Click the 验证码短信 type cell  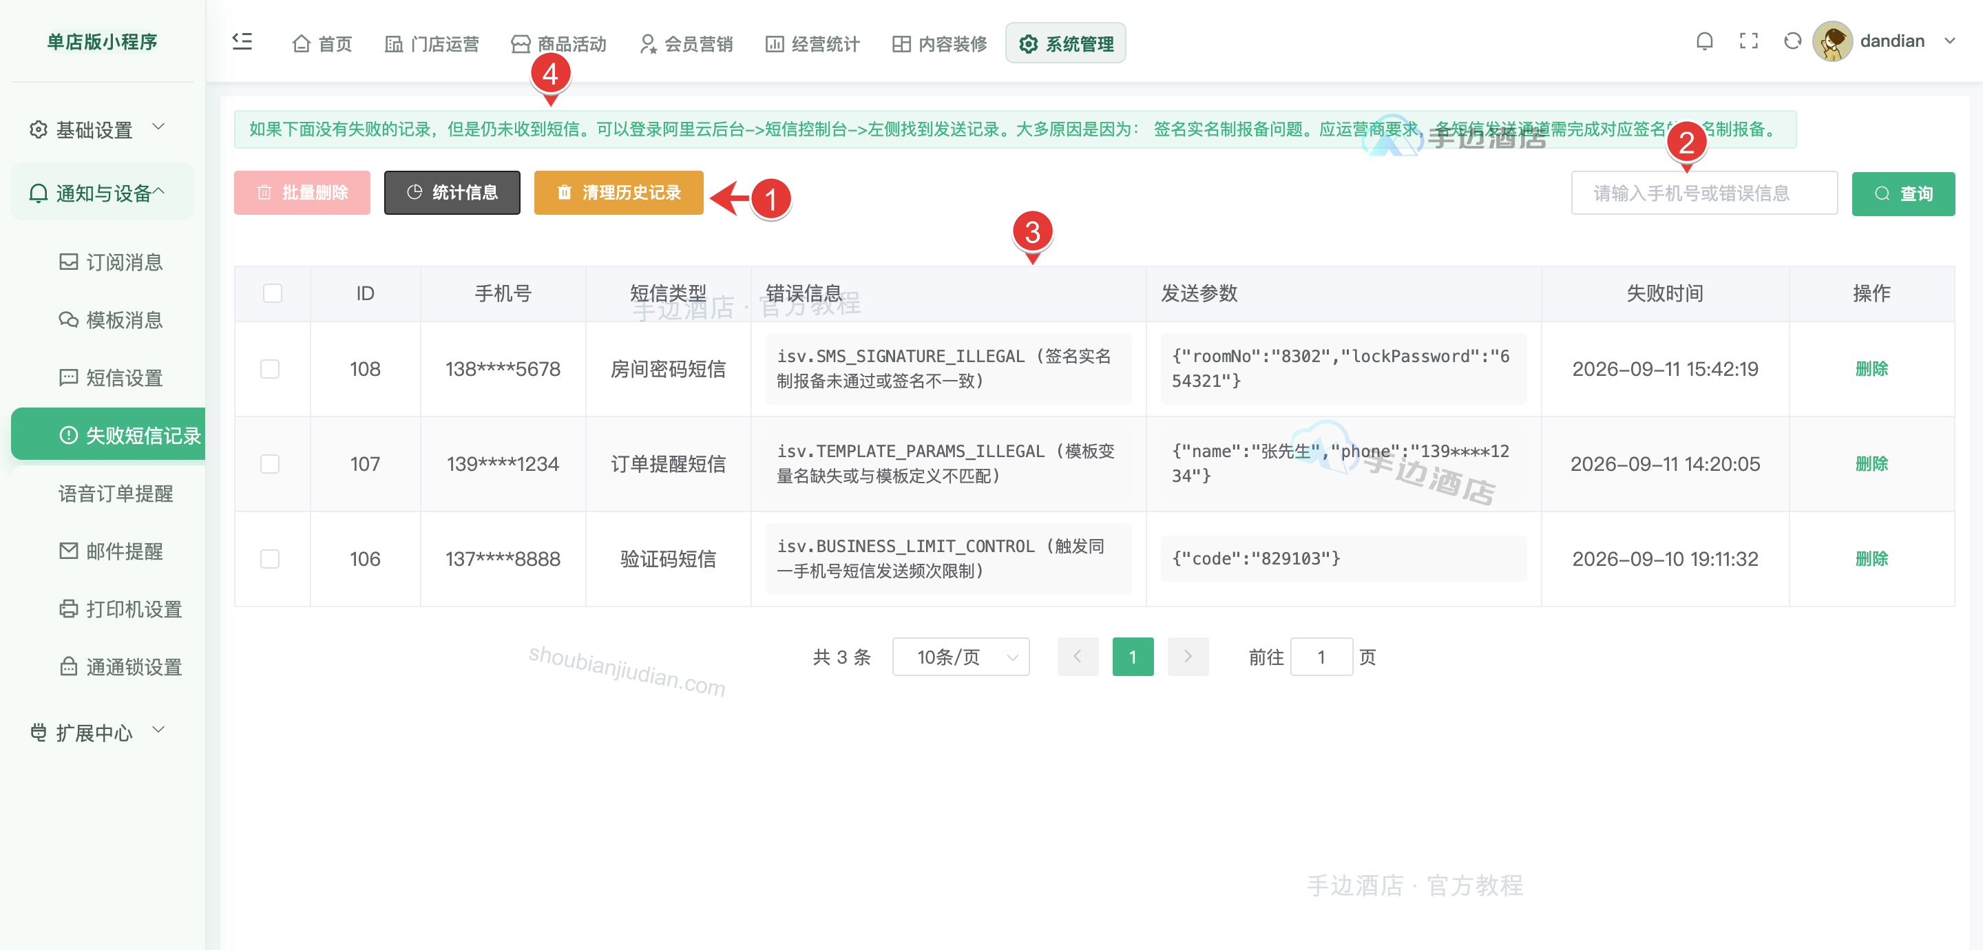click(x=668, y=559)
